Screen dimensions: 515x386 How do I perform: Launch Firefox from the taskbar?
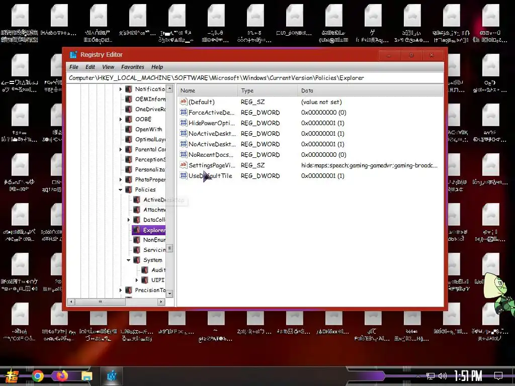62,376
